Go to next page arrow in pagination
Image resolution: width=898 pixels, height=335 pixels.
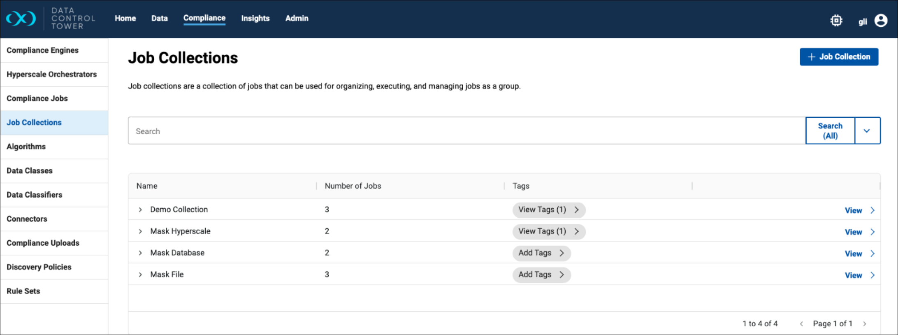(865, 324)
